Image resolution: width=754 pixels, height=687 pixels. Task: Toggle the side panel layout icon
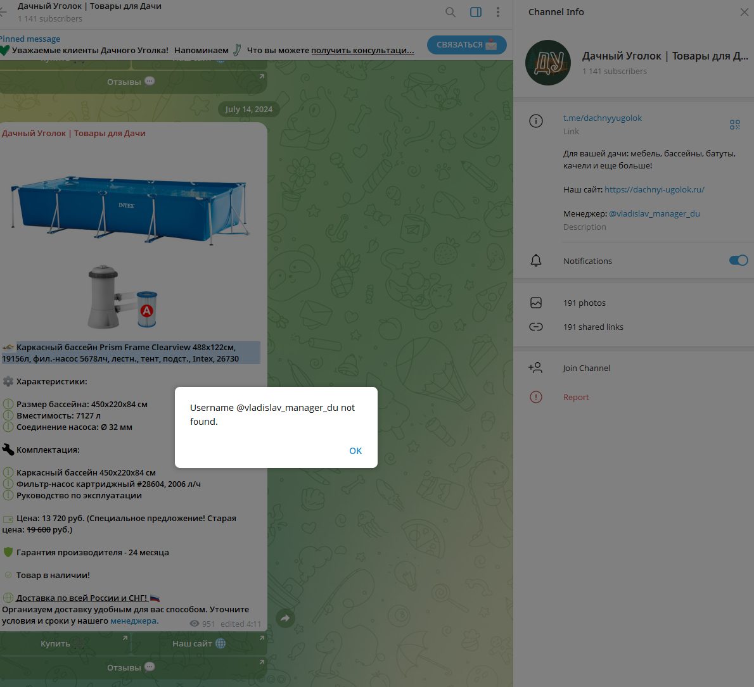476,12
